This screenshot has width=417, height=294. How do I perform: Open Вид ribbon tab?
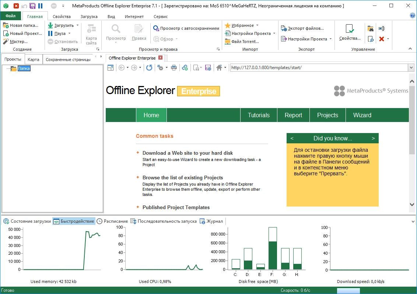click(x=111, y=17)
